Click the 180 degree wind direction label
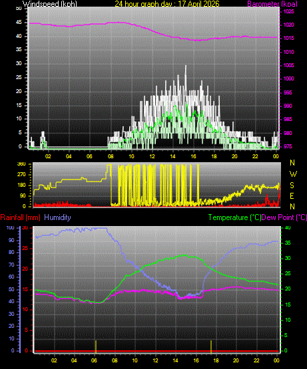307x369 pixels. pos(21,185)
